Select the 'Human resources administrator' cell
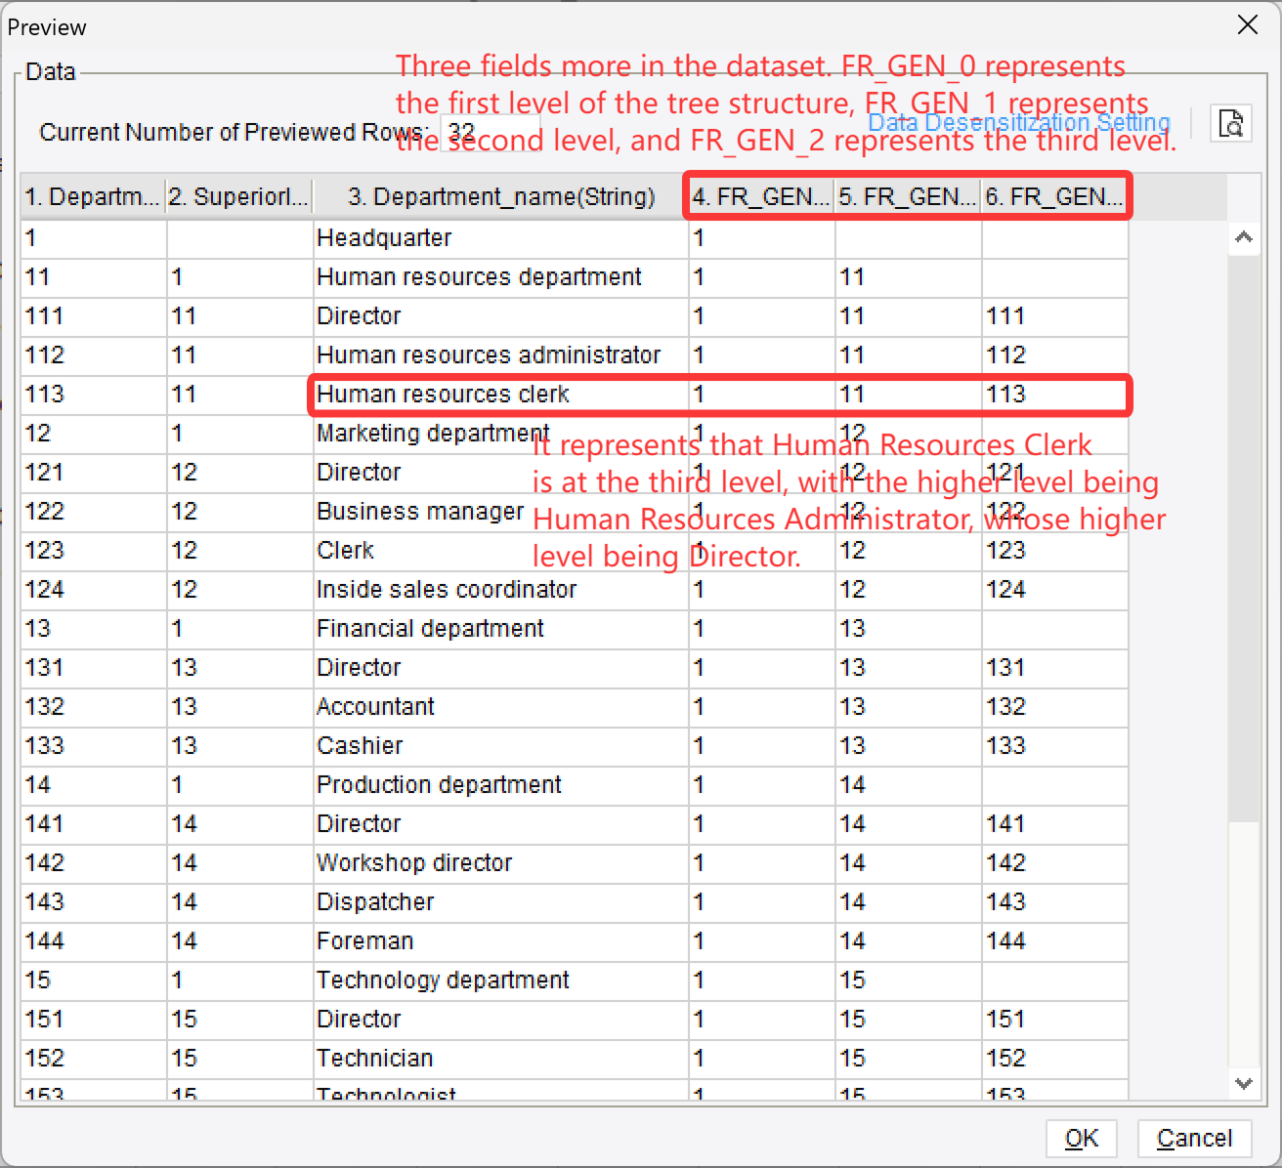 [501, 355]
